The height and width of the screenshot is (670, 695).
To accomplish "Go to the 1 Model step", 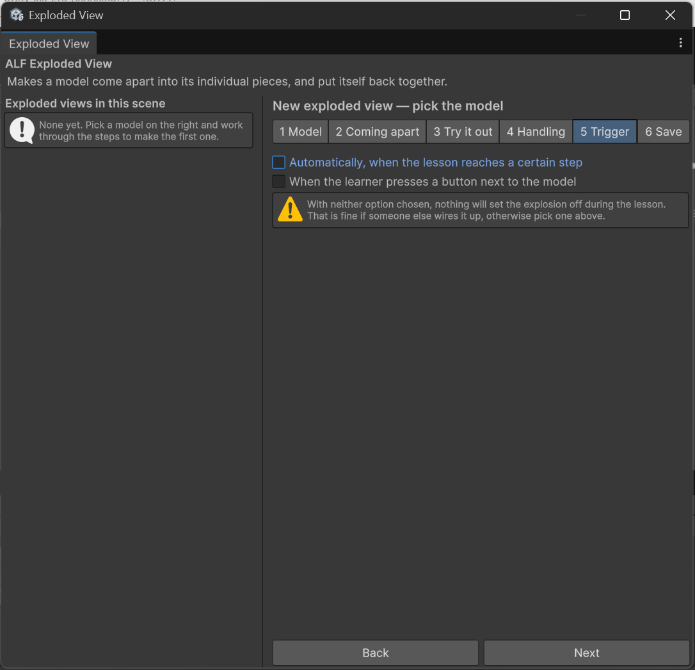I will 301,132.
